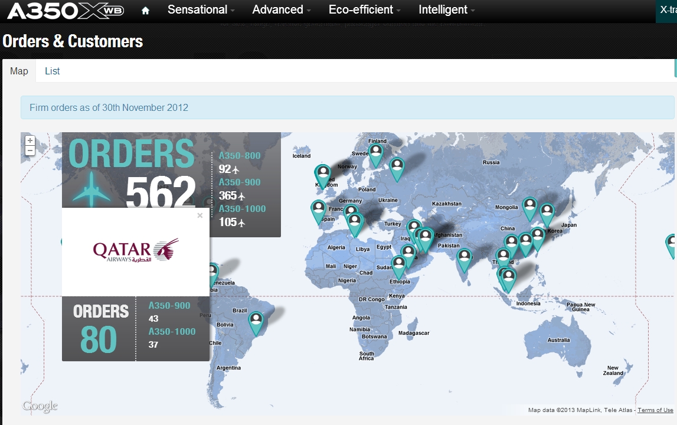Click the 105 orders count
Screen dimensions: 677x425
pyautogui.click(x=228, y=222)
